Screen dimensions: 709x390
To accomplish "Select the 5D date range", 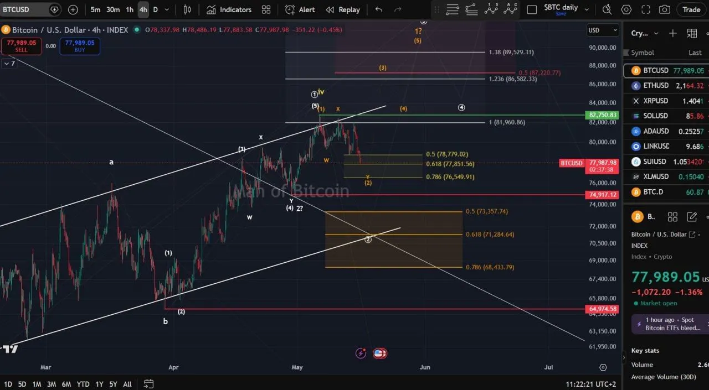I will coord(22,384).
